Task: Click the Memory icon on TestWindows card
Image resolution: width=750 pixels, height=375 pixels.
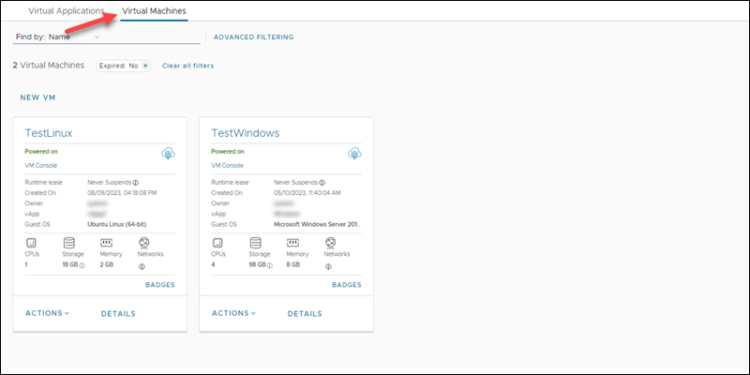Action: pos(292,243)
